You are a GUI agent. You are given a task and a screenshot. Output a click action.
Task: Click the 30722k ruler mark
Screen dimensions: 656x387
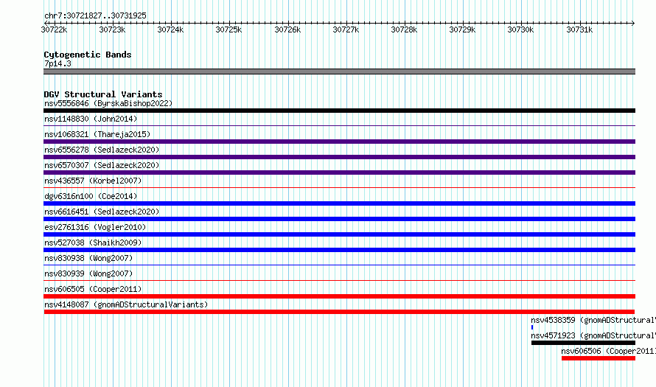pos(55,29)
